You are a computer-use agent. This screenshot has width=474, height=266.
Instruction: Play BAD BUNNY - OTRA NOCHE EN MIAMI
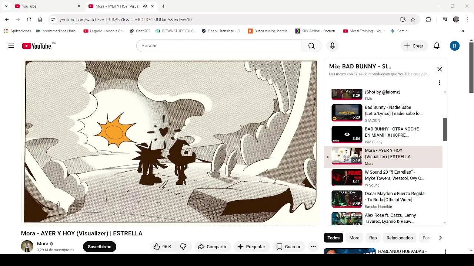pyautogui.click(x=383, y=135)
